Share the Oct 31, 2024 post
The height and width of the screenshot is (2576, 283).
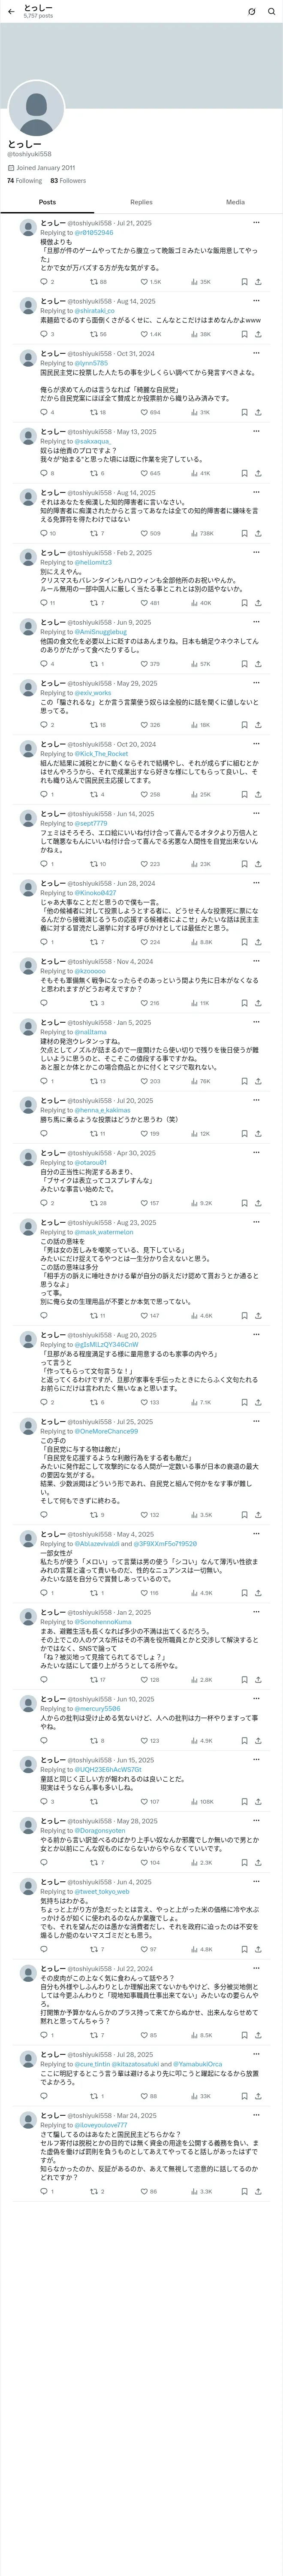pos(258,412)
